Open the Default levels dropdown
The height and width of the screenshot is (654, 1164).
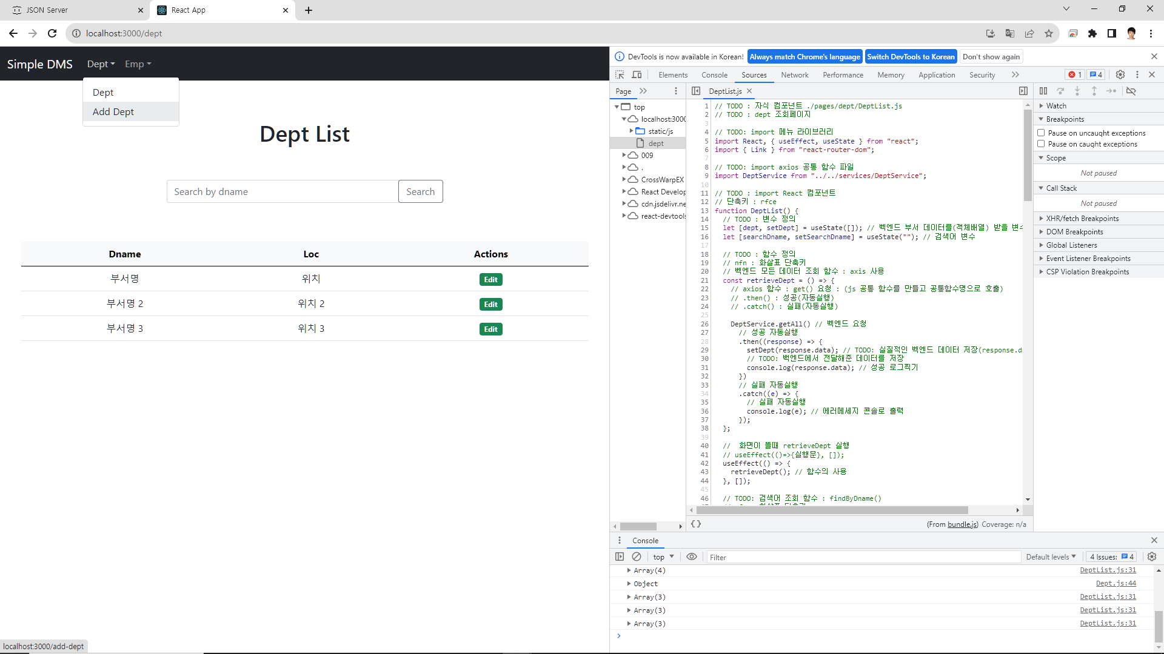1051,557
